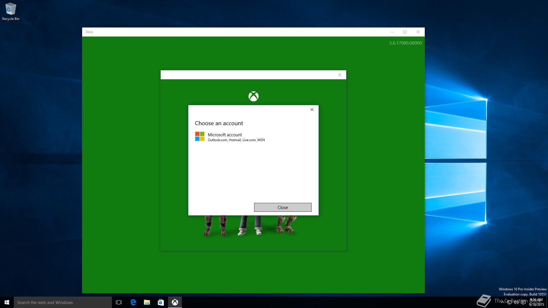Viewport: 548px width, 308px height.
Task: Open Action Center notifications icon
Action: click(x=523, y=302)
